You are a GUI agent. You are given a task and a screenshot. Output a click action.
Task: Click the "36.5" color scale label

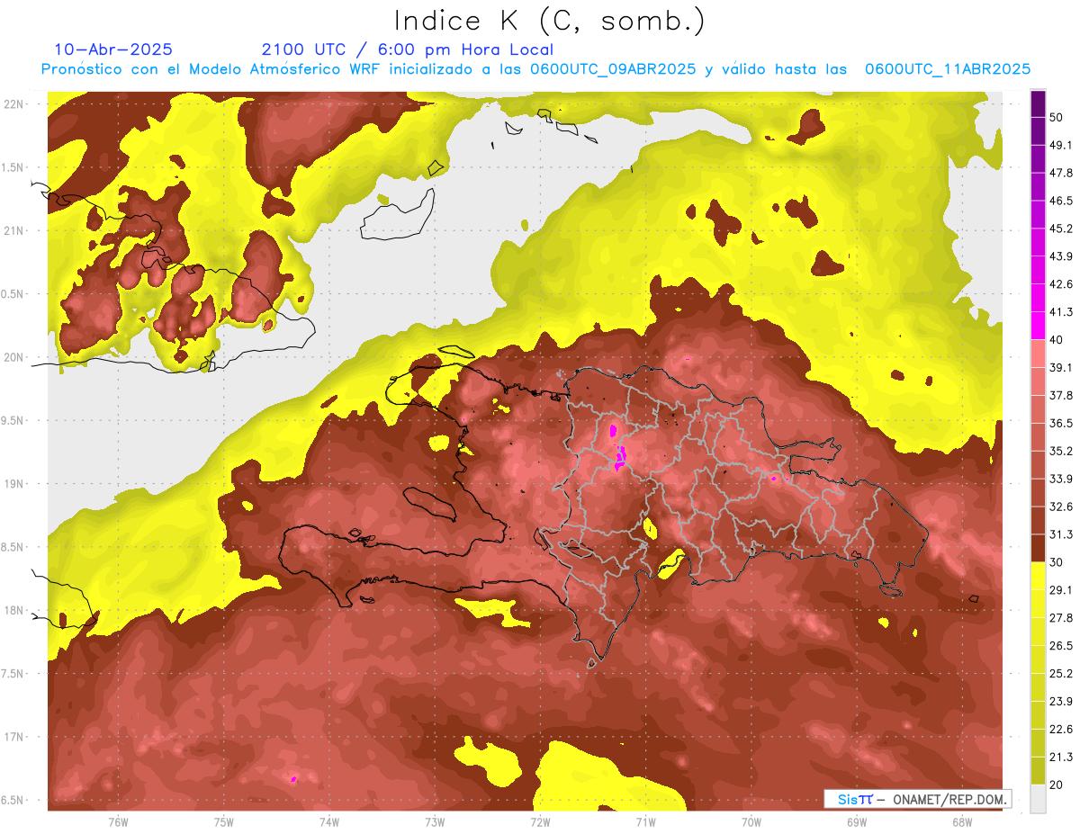pos(1061,423)
